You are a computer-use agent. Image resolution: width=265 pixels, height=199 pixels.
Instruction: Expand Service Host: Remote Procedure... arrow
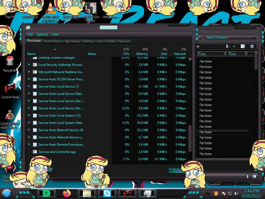tap(29, 144)
